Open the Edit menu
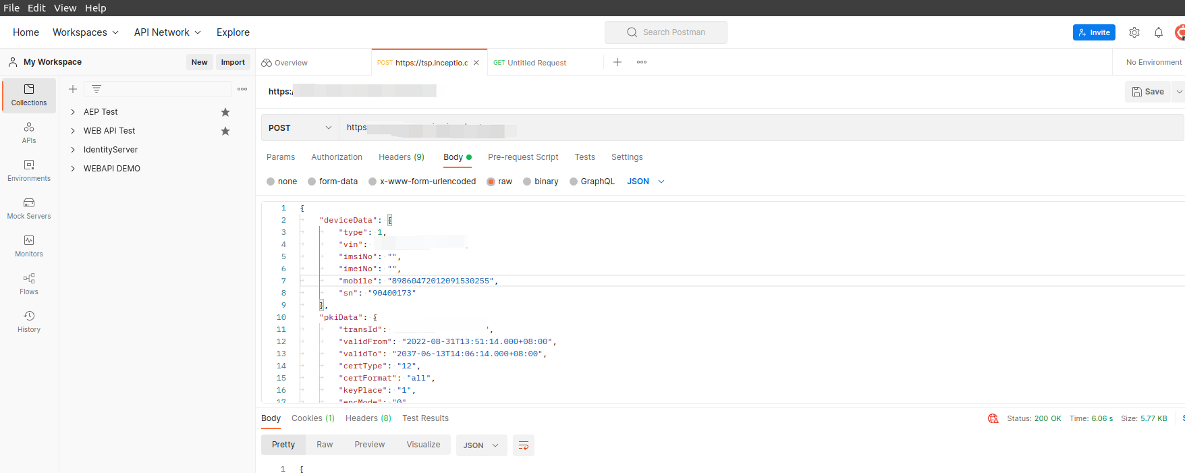The height and width of the screenshot is (473, 1185). (x=36, y=8)
